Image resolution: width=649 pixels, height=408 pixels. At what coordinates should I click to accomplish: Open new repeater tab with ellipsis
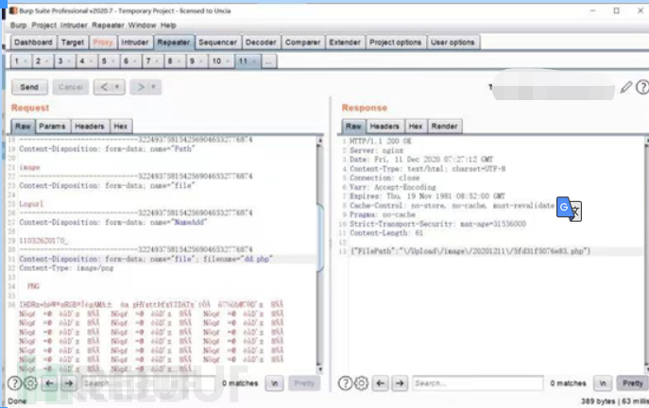pyautogui.click(x=268, y=61)
